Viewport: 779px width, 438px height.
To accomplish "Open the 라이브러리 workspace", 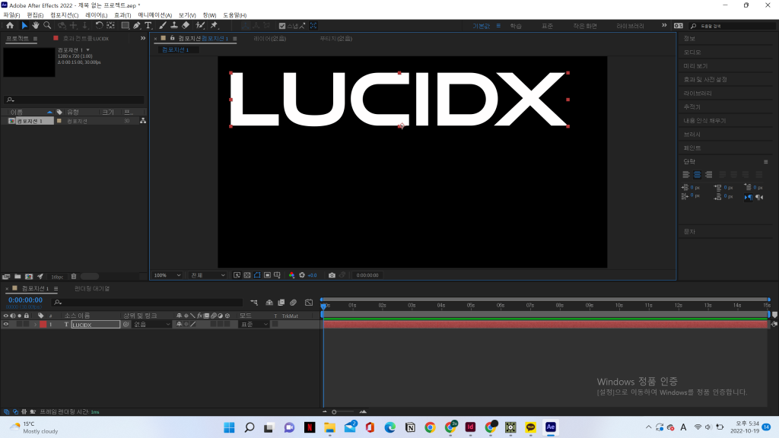I will (630, 26).
